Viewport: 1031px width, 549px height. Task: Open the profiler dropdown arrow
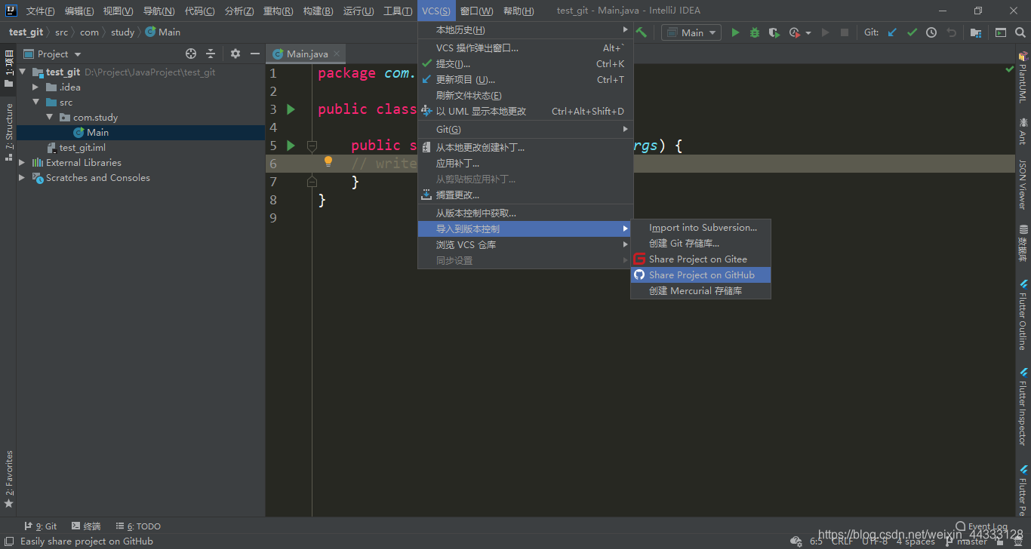[x=808, y=32]
